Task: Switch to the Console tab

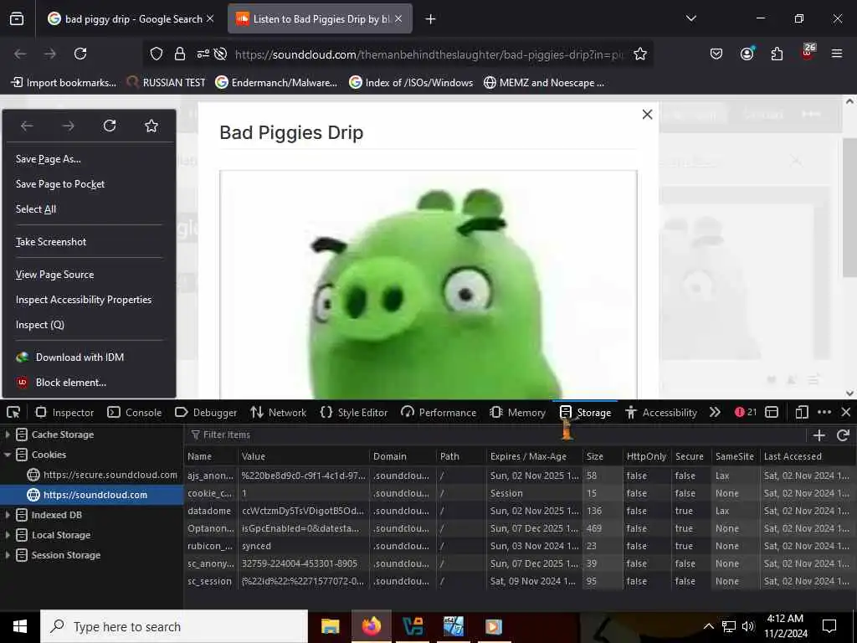Action: tap(135, 412)
